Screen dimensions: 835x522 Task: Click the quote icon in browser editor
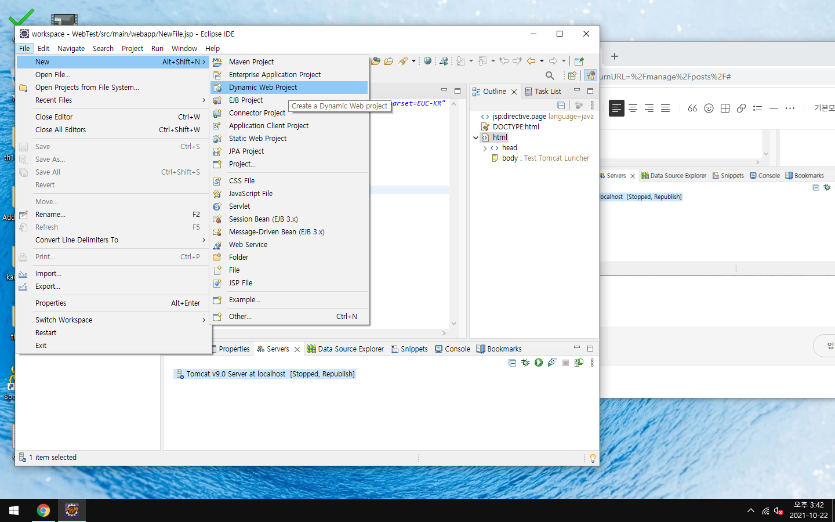pos(692,108)
